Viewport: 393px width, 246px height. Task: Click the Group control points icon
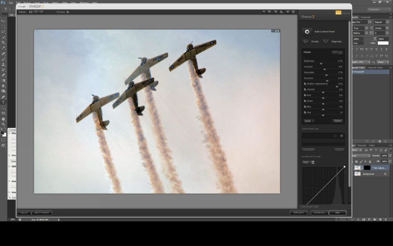[x=305, y=41]
